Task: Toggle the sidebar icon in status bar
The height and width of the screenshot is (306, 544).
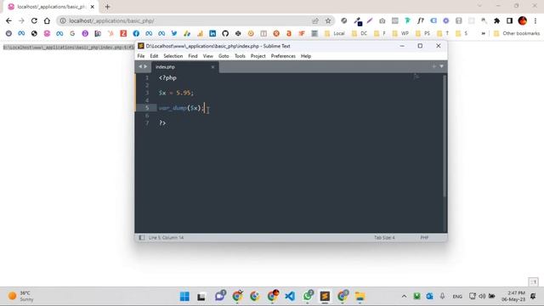Action: (x=142, y=238)
